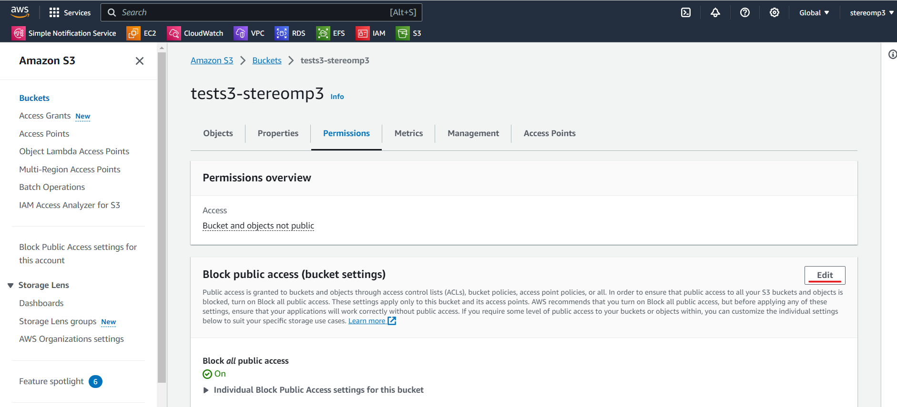Open Batch Operations in the sidebar
Image resolution: width=897 pixels, height=407 pixels.
52,187
